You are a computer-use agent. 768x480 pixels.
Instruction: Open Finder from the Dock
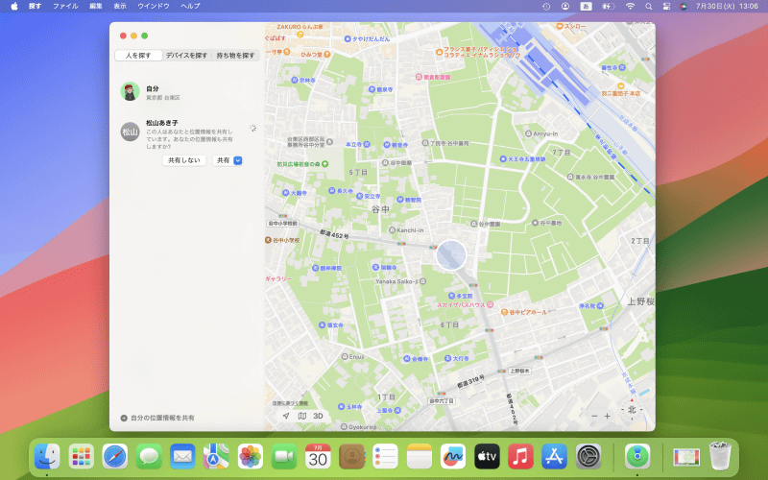click(x=47, y=457)
